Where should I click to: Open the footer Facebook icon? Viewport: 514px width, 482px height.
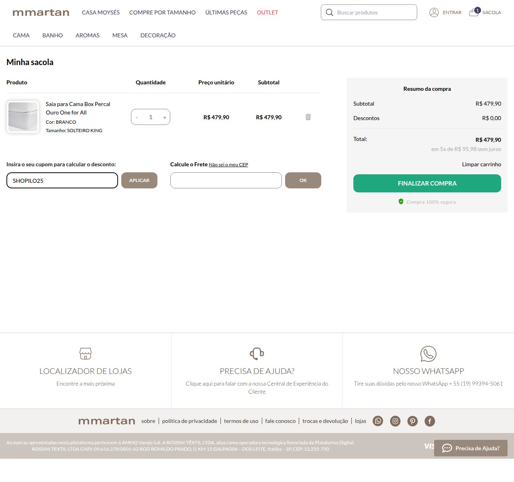pos(430,421)
